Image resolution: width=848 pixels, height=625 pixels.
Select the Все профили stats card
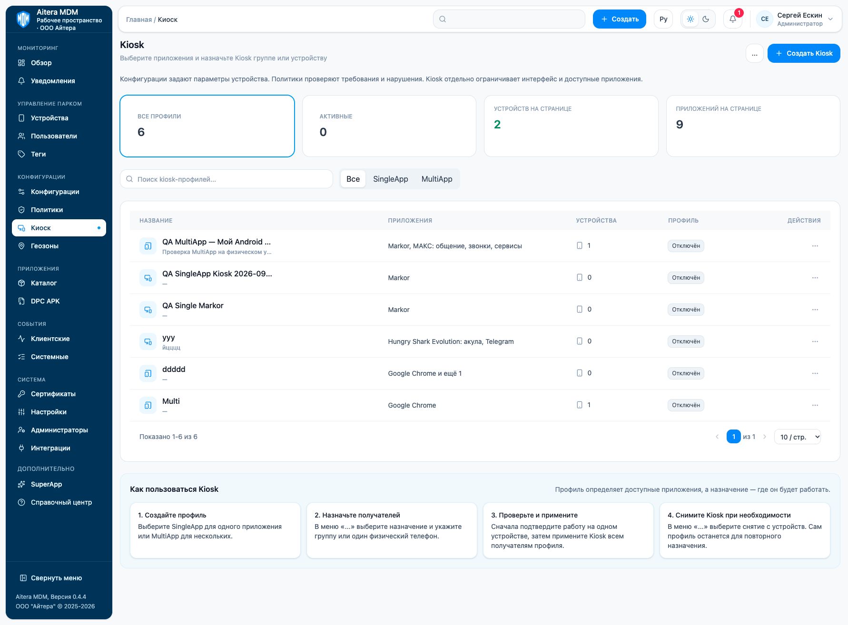point(207,126)
